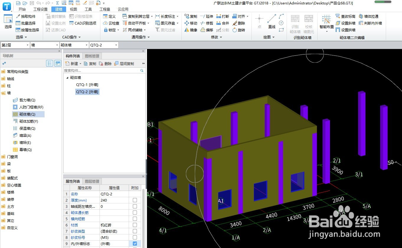
Task: Choose 设置拱墙 arched wall tool
Action: coord(345,30)
